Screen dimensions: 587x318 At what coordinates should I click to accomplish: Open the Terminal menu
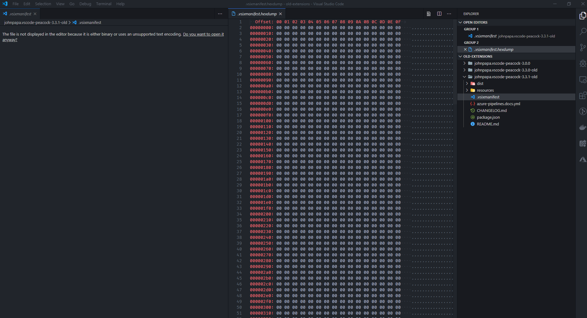coord(104,4)
